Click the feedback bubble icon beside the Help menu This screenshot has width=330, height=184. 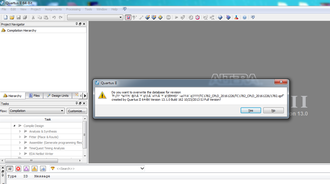(x=124, y=9)
